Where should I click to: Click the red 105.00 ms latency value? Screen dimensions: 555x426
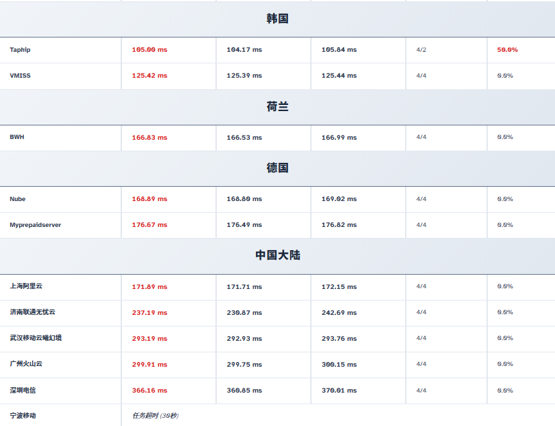pos(149,50)
